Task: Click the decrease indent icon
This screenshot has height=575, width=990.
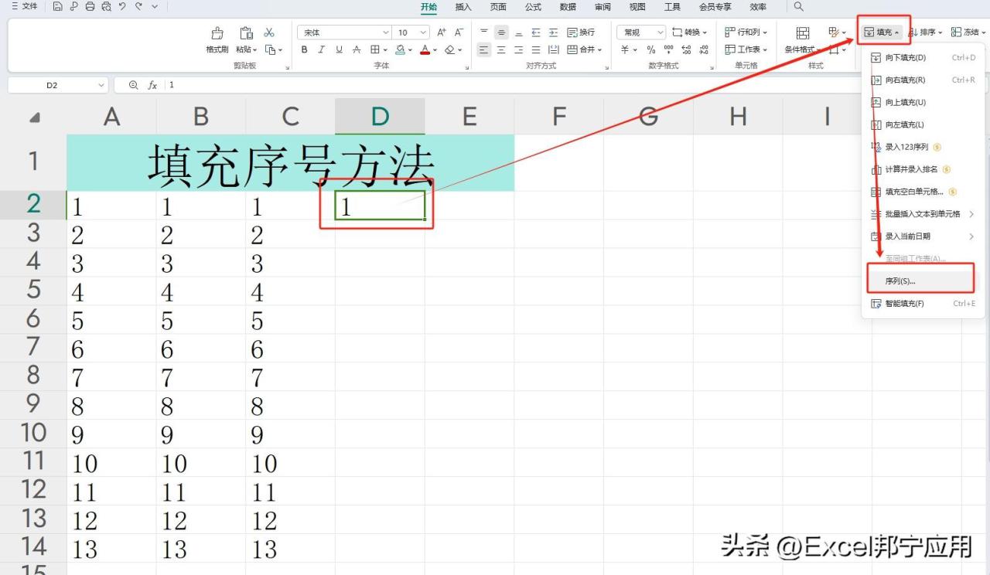Action: (536, 32)
